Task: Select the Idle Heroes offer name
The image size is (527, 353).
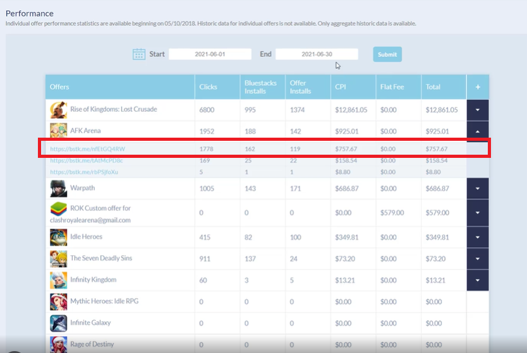Action: coord(86,236)
